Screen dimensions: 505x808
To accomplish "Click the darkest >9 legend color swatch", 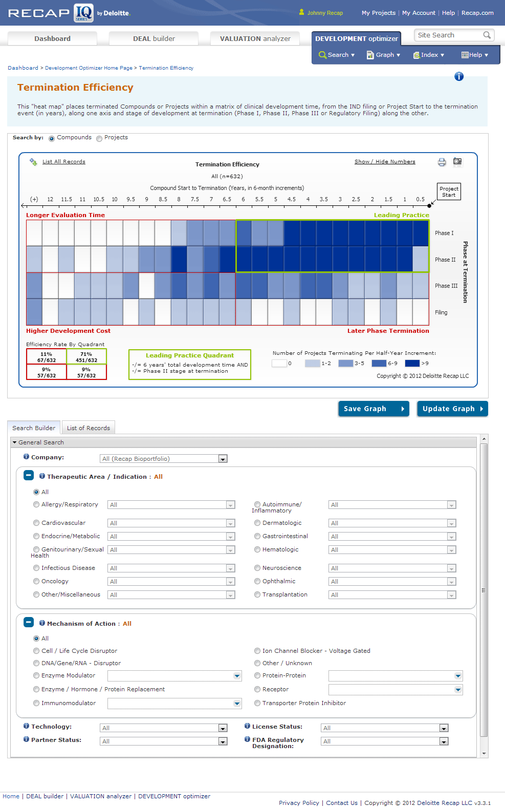I will [412, 364].
